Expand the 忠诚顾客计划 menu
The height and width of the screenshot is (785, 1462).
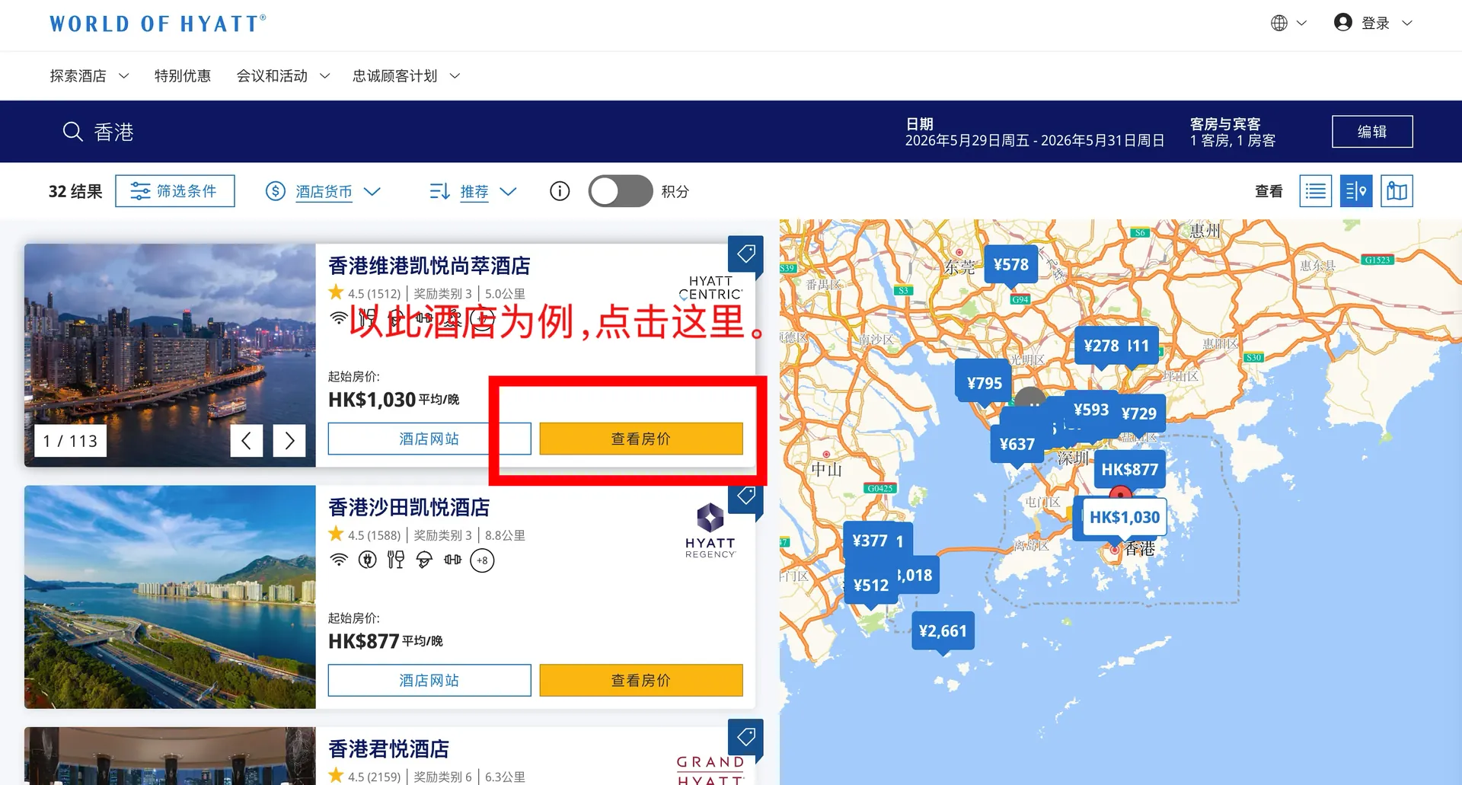tap(407, 76)
